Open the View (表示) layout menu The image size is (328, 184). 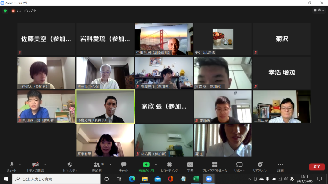tap(319, 10)
